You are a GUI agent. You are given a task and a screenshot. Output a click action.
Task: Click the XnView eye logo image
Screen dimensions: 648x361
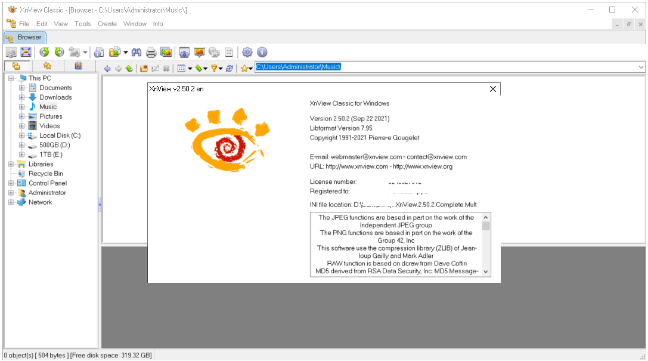point(227,140)
